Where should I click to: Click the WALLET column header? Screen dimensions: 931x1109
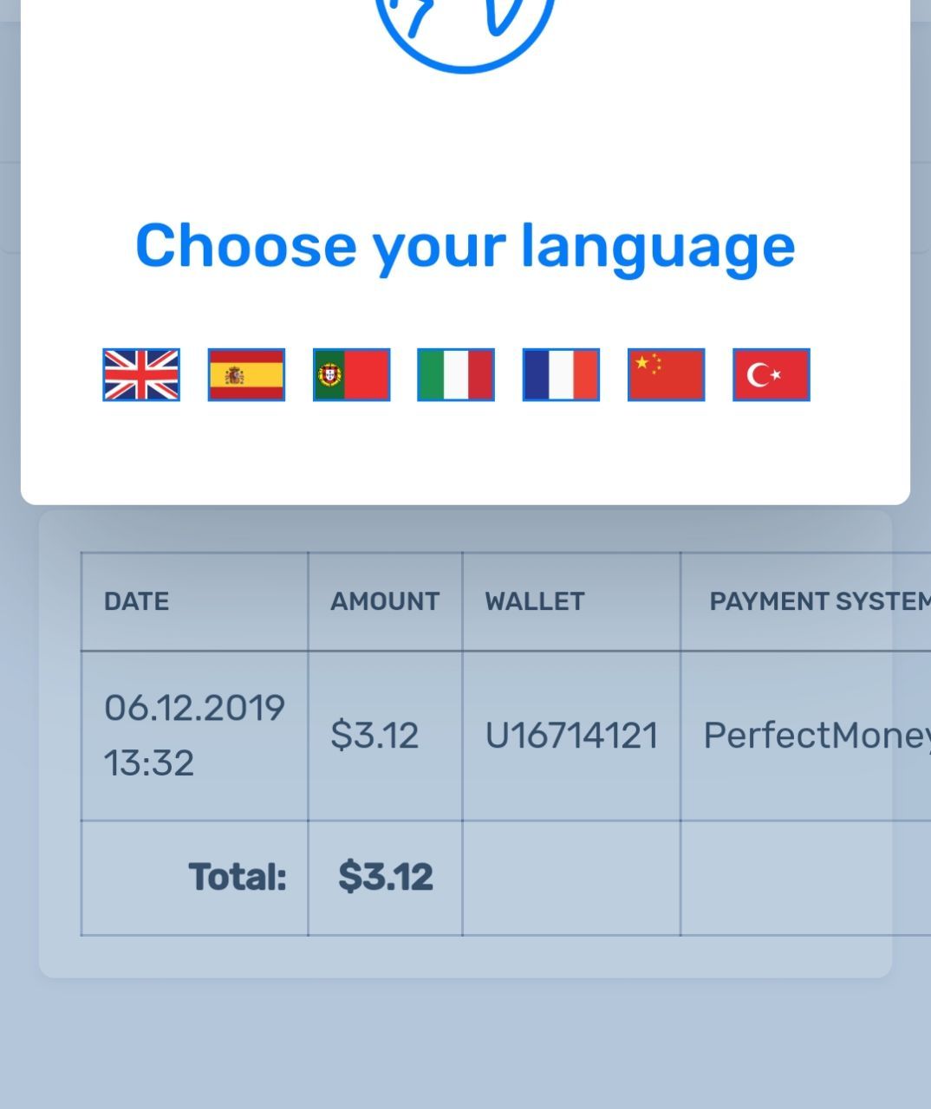click(534, 601)
